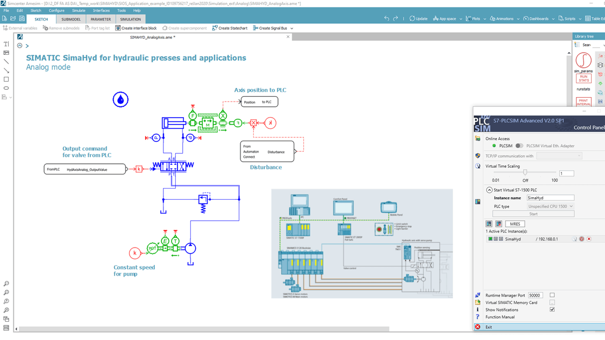Click the RUN STATS library component

click(583, 78)
